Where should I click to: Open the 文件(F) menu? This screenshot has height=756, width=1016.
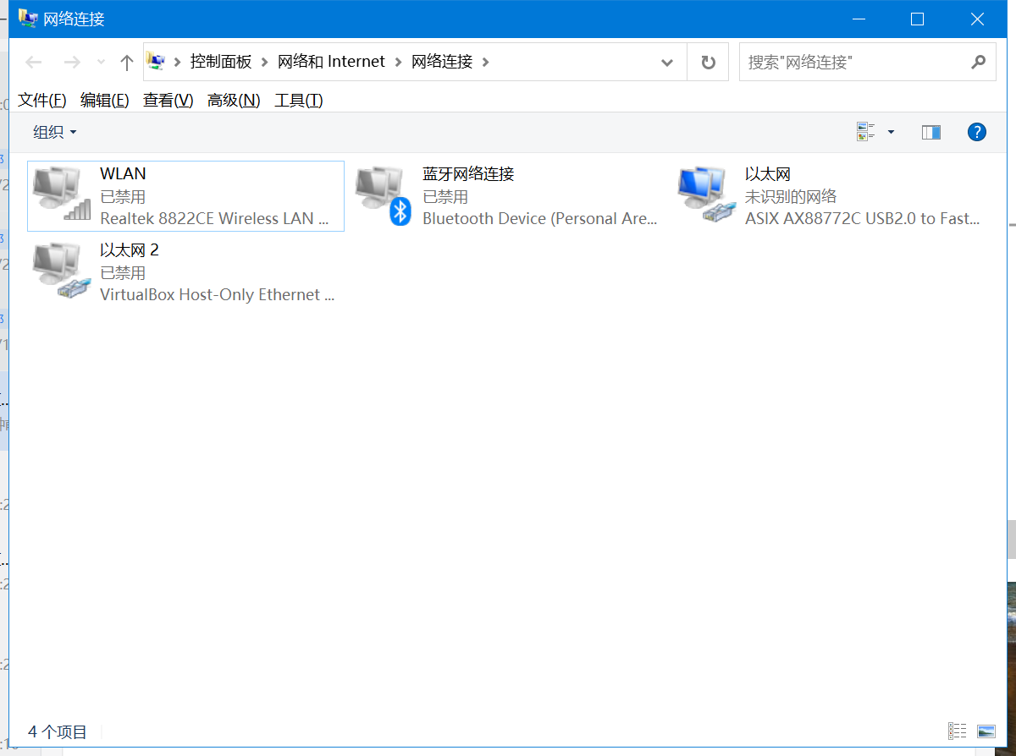click(42, 101)
